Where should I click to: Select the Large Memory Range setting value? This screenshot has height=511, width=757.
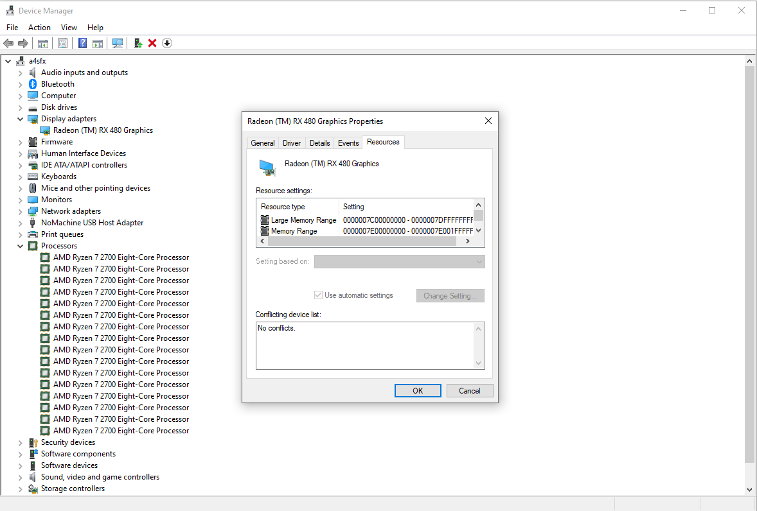tap(408, 220)
